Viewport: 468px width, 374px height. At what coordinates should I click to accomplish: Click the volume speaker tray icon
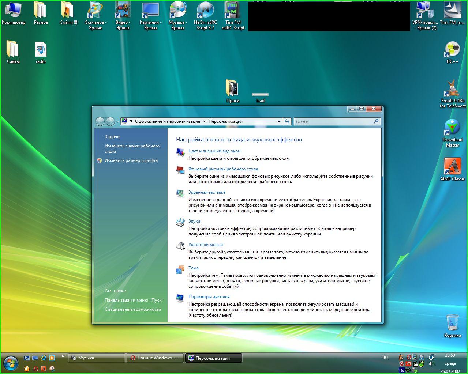[432, 364]
